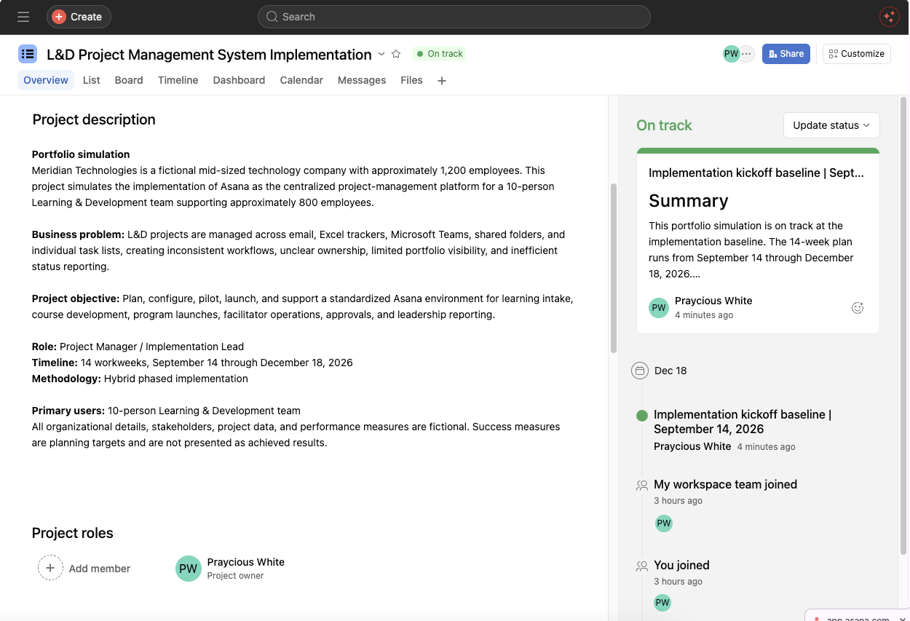Click green status dot on timeline
Image resolution: width=910 pixels, height=621 pixels.
click(642, 416)
